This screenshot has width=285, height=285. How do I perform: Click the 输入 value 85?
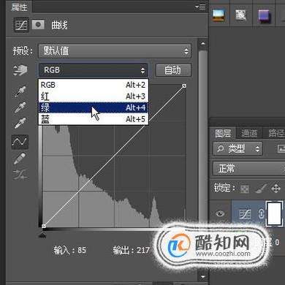click(x=82, y=250)
